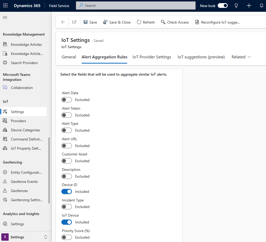Click the Reconfigure IoT suggestions document icon

pyautogui.click(x=197, y=22)
